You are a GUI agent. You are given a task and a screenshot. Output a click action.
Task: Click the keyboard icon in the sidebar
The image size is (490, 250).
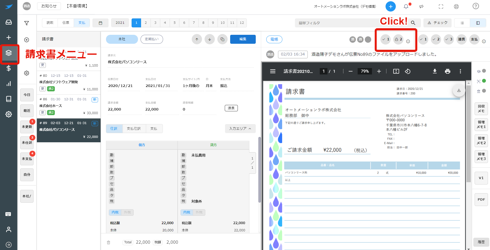coord(8,214)
